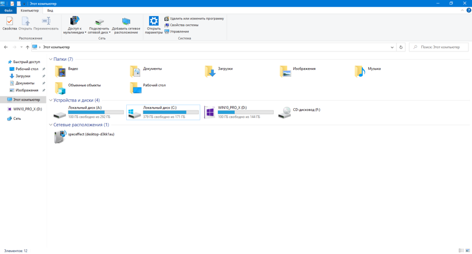Select the Музыка folder icon

click(360, 71)
